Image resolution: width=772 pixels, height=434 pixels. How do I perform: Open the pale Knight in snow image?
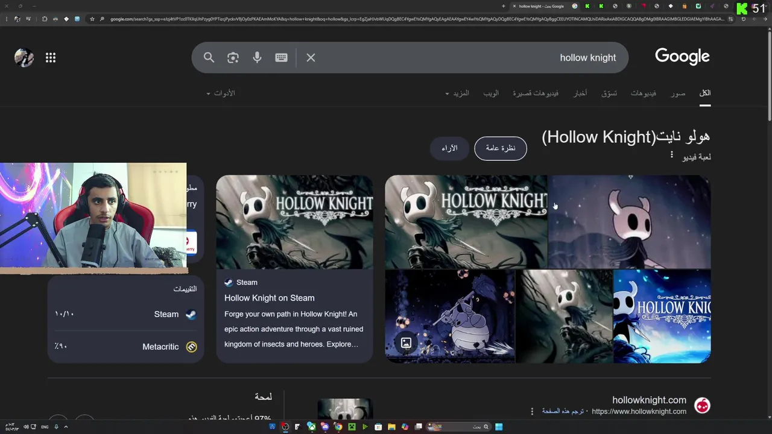tap(630, 221)
